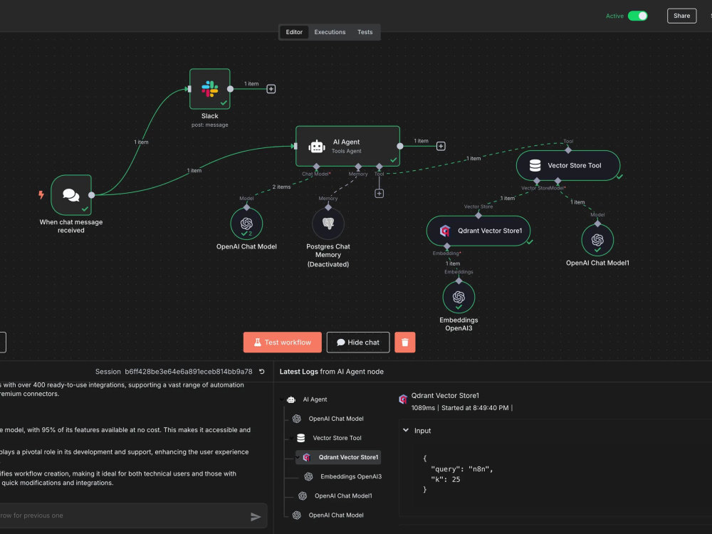
Task: Click the "1089ms | Started at 8:49:40 PM" text
Action: [x=460, y=408]
